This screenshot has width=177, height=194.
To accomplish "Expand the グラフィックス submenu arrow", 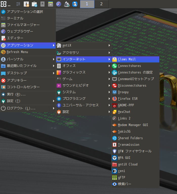I will [109, 72].
